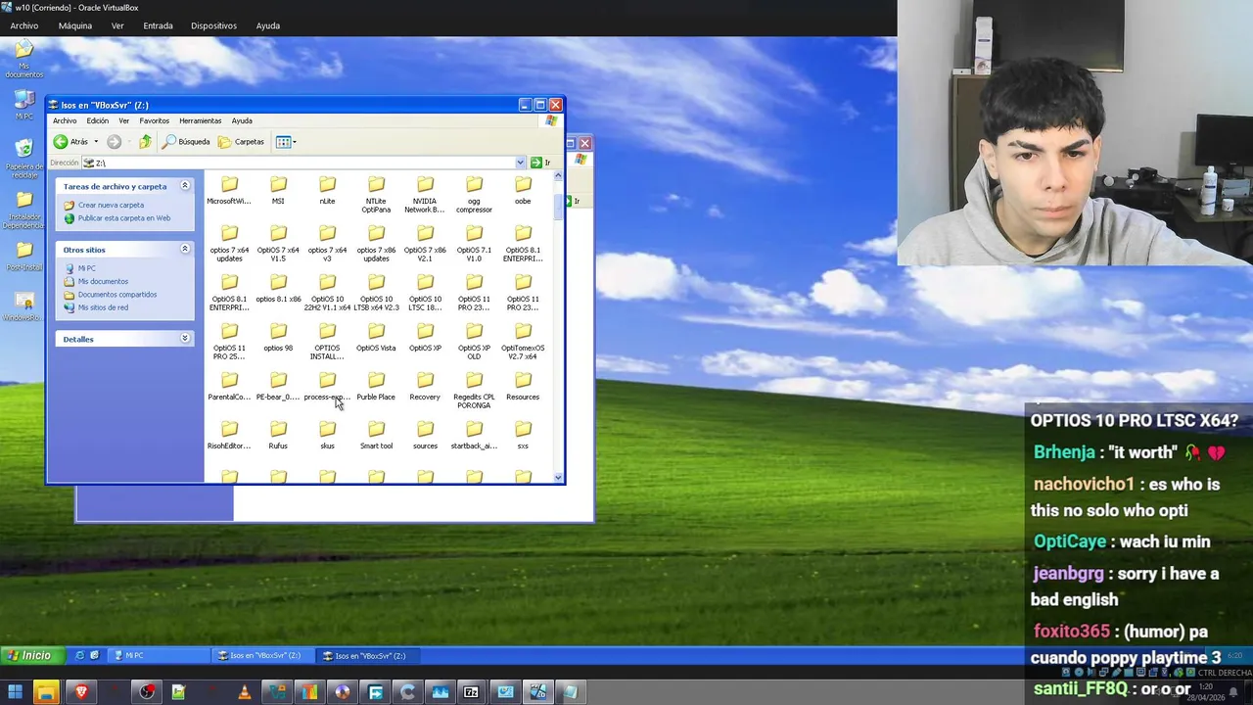This screenshot has height=705, width=1253.
Task: Select the OptiOS 7.1 V1.0 folder
Action: point(474,243)
